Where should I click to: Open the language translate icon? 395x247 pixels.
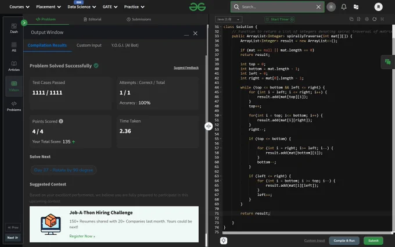tap(356, 7)
